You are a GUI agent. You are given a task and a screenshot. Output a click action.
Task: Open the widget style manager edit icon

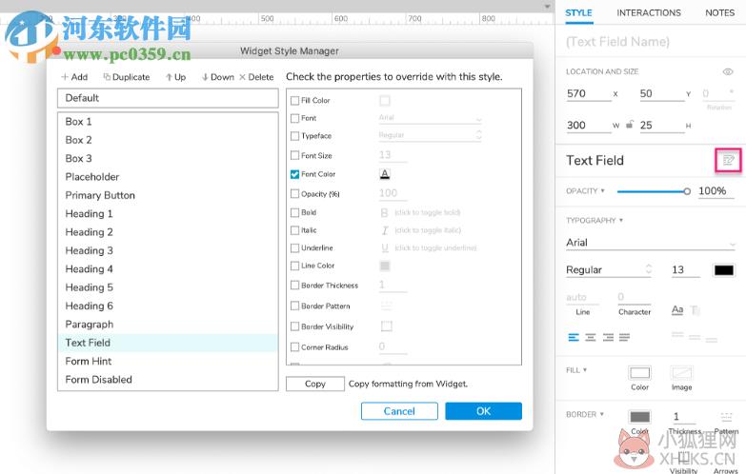pos(729,160)
